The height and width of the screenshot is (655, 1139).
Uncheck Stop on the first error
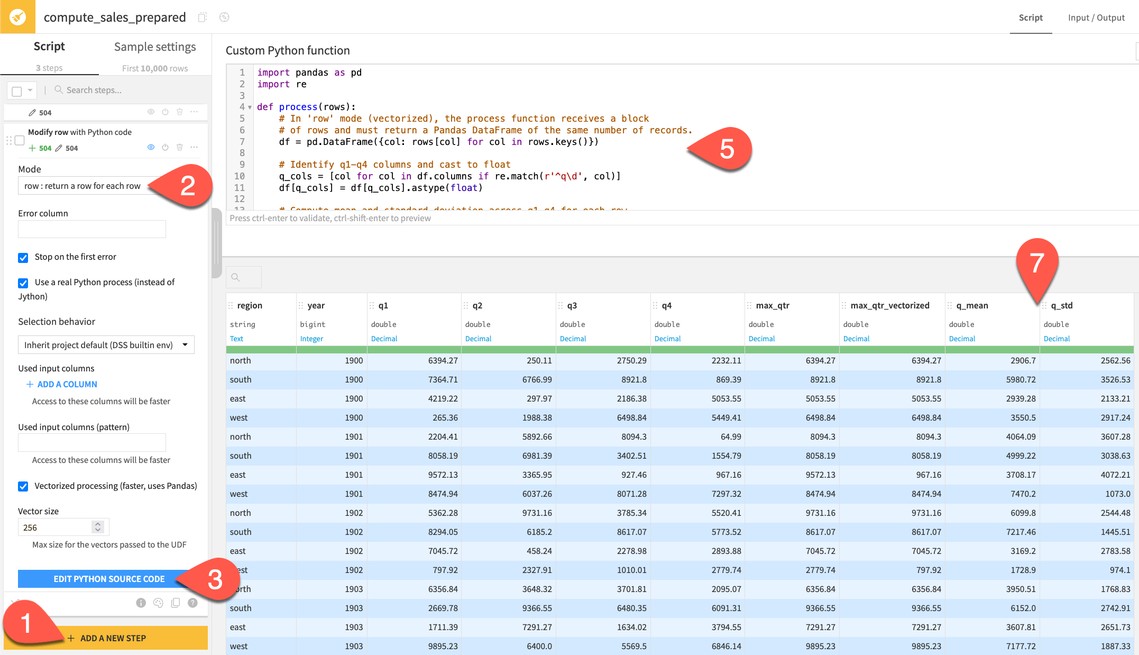(x=23, y=258)
